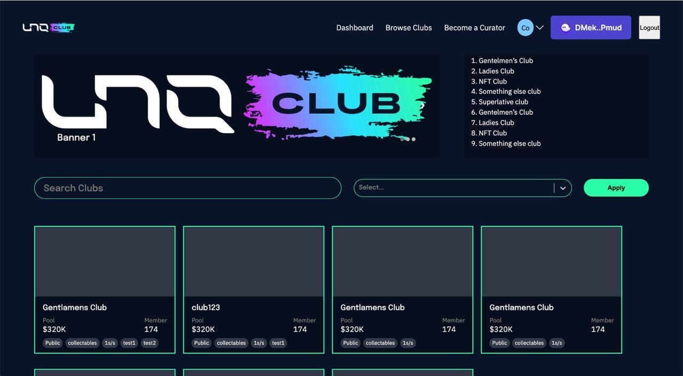Viewport: 683px width, 376px height.
Task: Select '5. Superlative club' in the list
Action: point(499,102)
